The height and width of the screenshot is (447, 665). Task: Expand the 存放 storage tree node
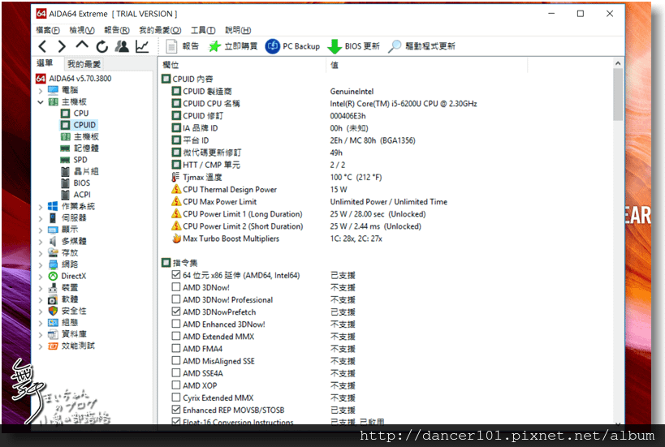(x=41, y=253)
